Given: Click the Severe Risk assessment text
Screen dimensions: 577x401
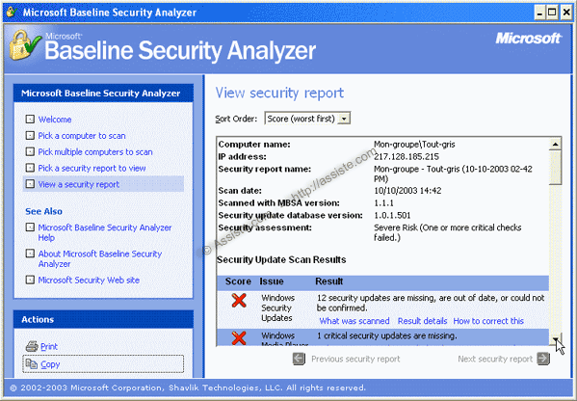Looking at the screenshot, I should pyautogui.click(x=448, y=232).
